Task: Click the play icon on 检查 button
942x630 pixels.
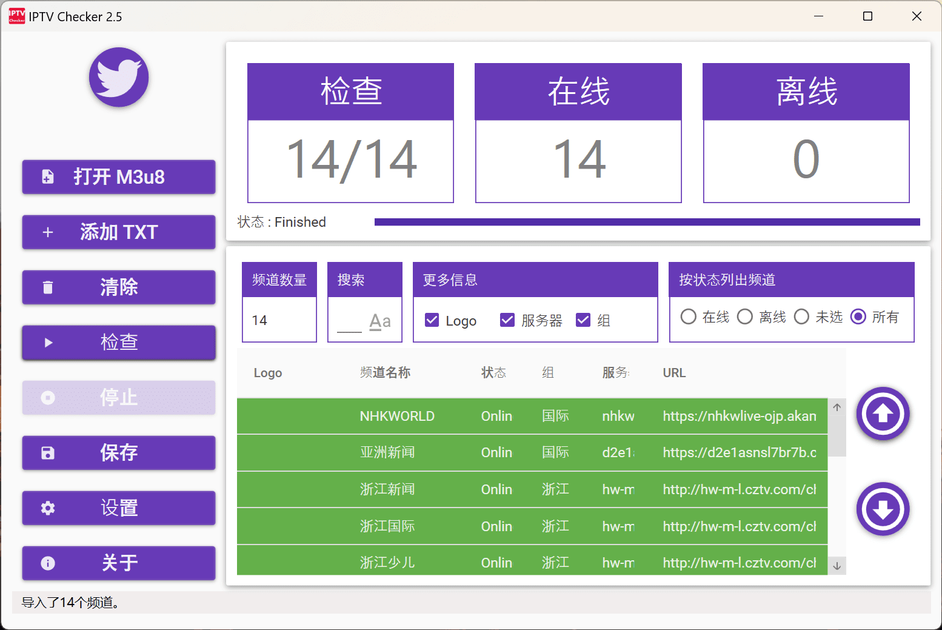Action: 48,343
